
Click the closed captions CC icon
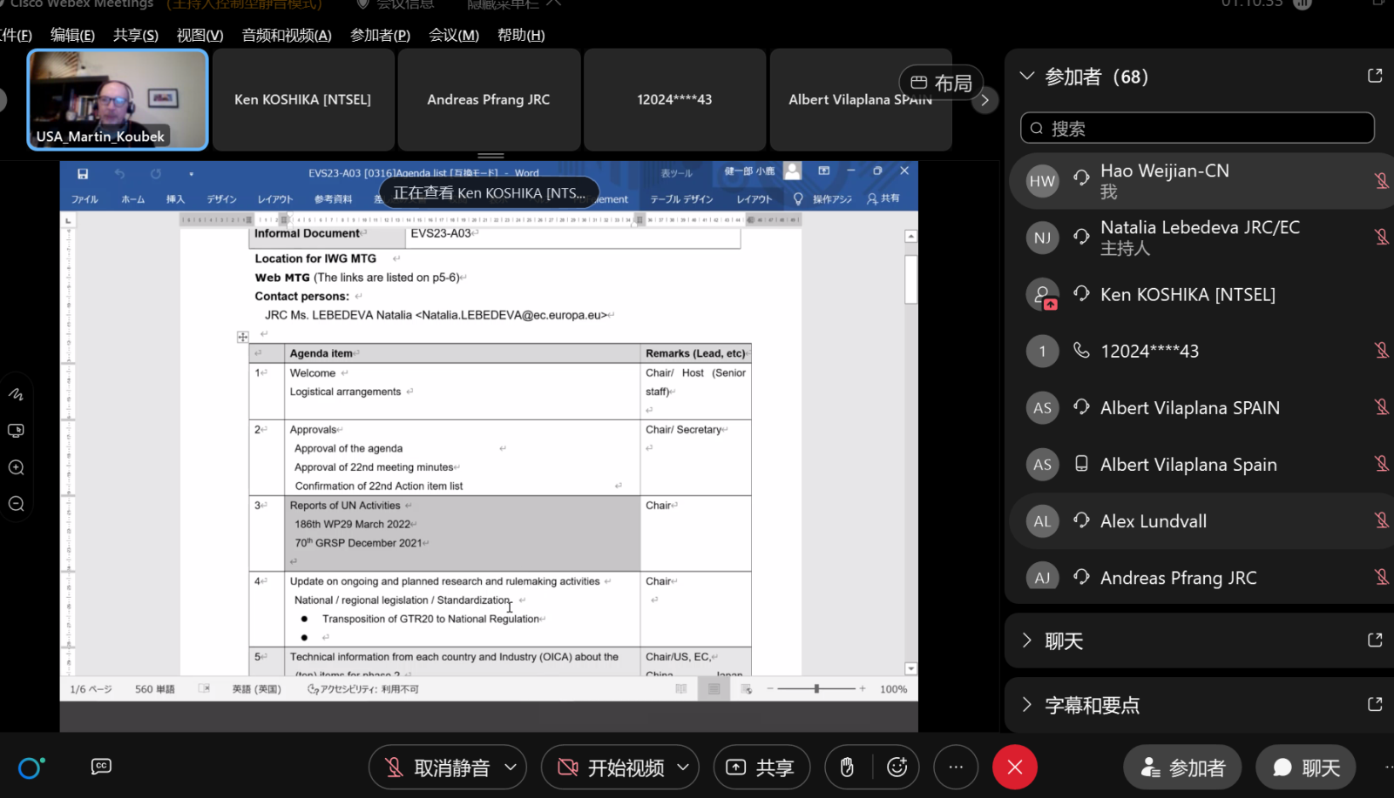tap(101, 767)
